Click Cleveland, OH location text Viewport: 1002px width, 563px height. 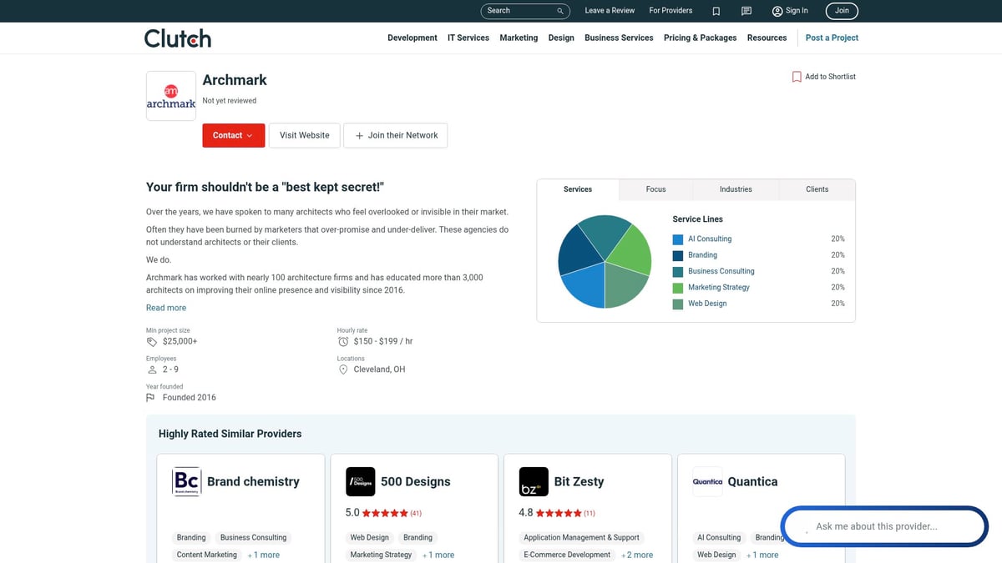pyautogui.click(x=379, y=369)
